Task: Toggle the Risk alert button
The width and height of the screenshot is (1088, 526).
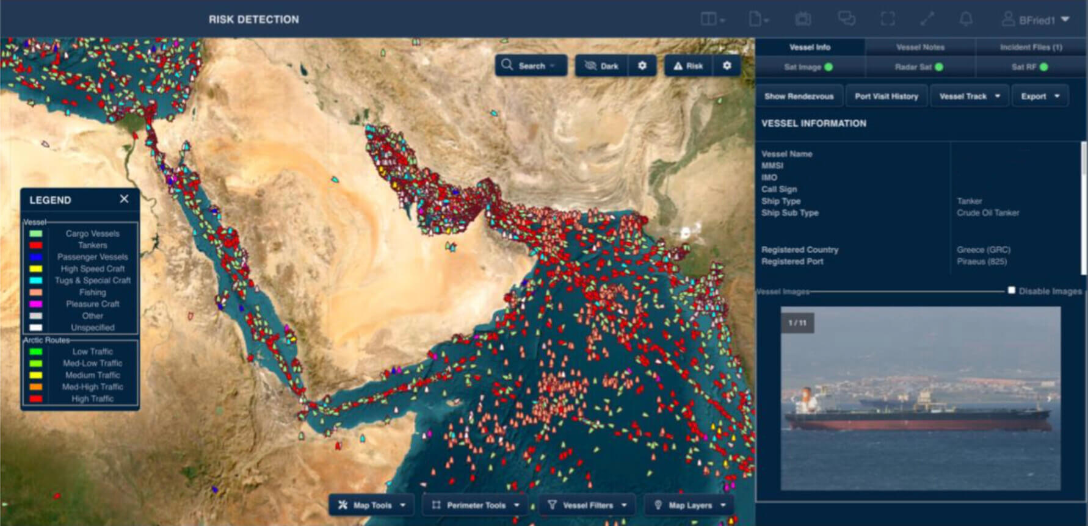Action: [x=688, y=66]
